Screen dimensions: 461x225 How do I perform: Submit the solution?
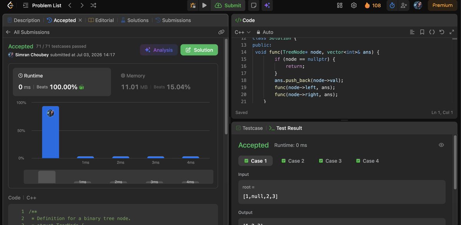pos(228,5)
